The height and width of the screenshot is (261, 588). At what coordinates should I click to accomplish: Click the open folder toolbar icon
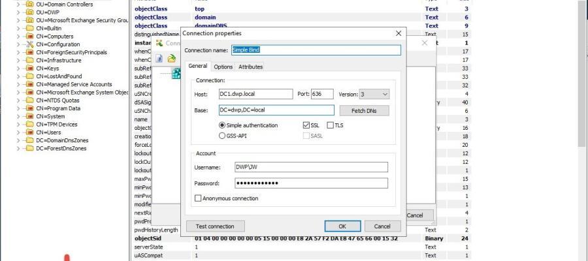(x=171, y=58)
